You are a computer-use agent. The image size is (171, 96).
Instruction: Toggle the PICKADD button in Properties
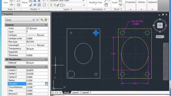tap(37, 20)
